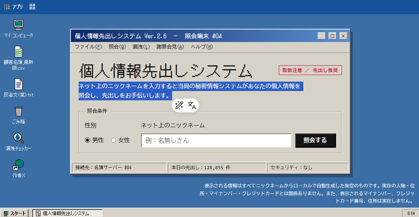This screenshot has width=419, height=217.
Task: Click the ネット上のニックネーム field label
Action: click(x=173, y=125)
